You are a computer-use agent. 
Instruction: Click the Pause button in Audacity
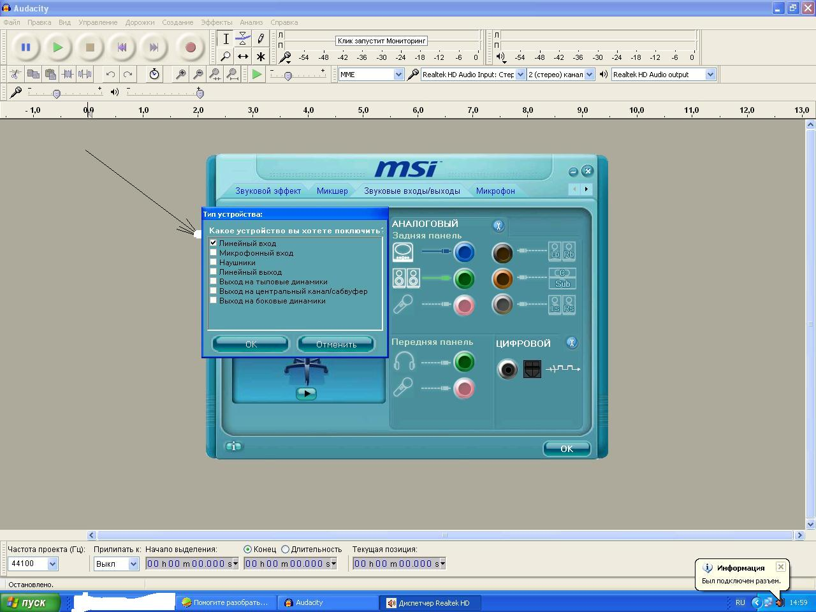25,47
